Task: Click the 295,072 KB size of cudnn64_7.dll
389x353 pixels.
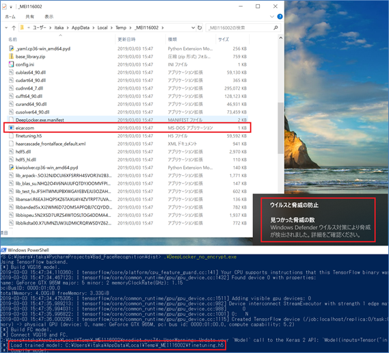Action: (x=235, y=88)
